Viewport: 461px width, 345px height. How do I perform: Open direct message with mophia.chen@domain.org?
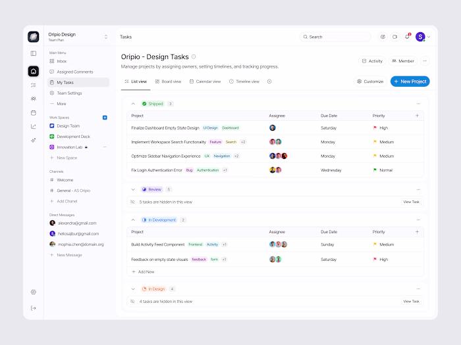click(x=78, y=244)
